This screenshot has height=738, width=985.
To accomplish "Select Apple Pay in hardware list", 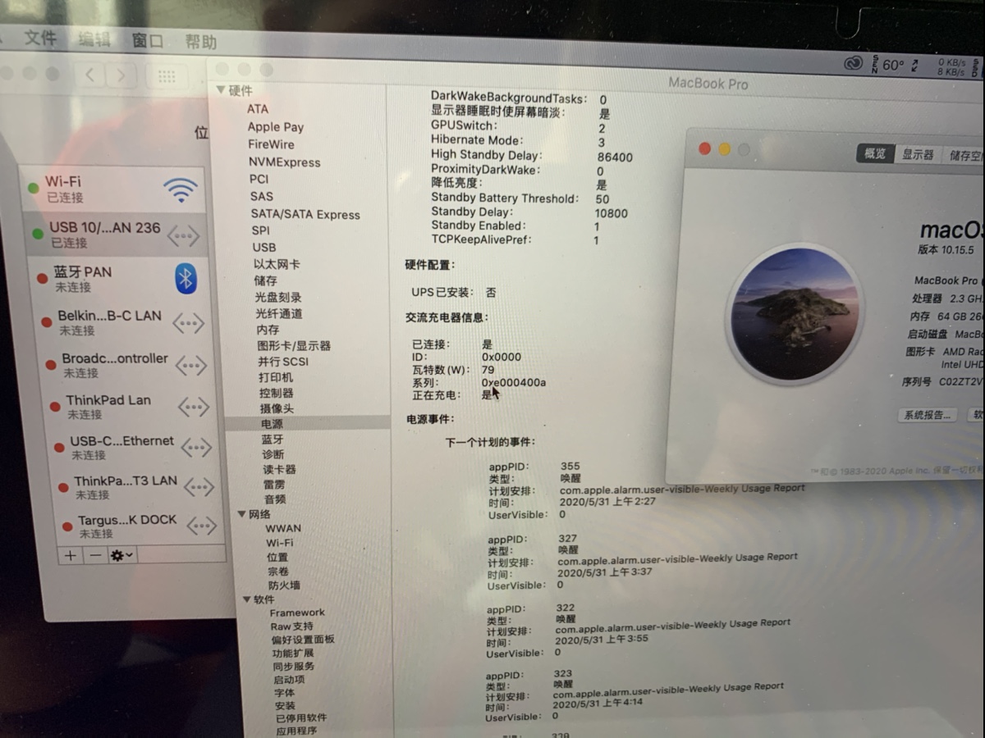I will click(276, 126).
